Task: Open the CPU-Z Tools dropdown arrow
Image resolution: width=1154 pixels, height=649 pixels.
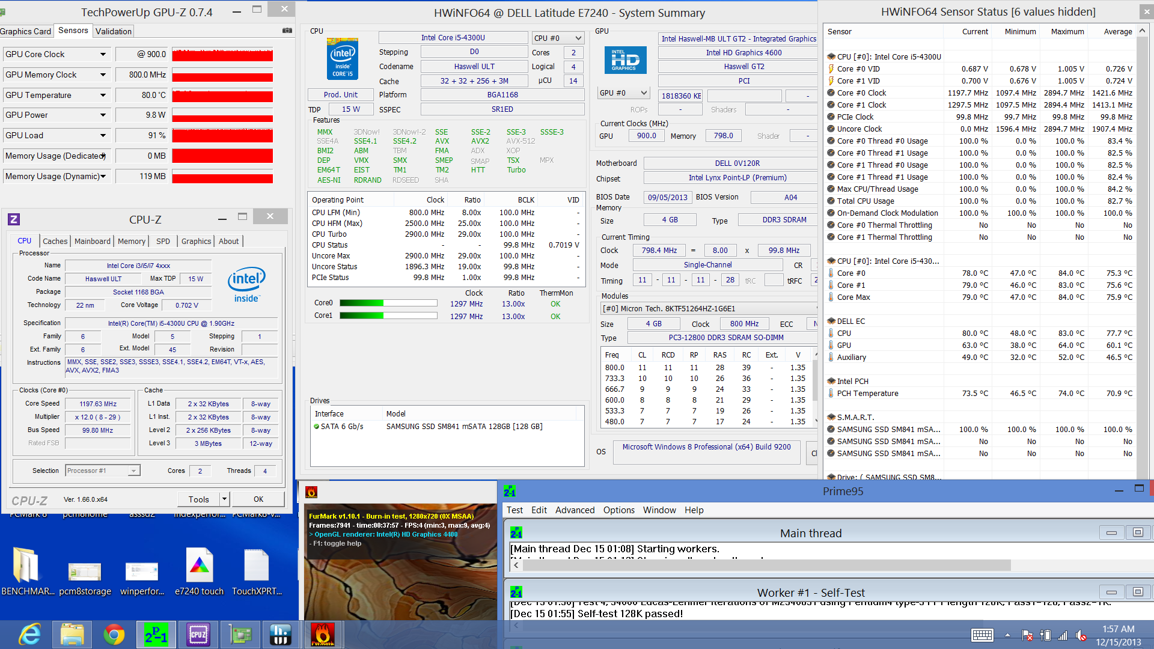Action: [x=225, y=499]
